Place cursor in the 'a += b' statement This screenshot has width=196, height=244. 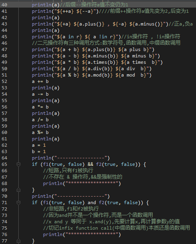point(40,81)
